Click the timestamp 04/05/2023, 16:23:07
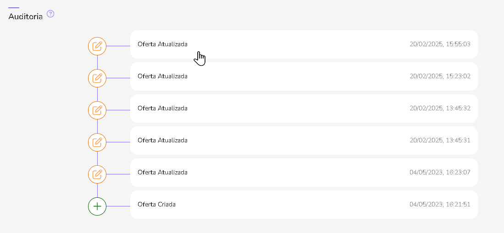This screenshot has width=504, height=233. pyautogui.click(x=440, y=173)
